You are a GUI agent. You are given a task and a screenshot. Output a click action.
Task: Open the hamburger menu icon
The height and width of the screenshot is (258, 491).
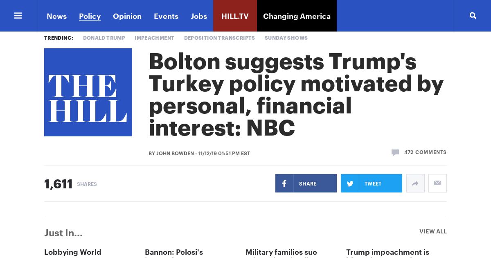point(18,16)
